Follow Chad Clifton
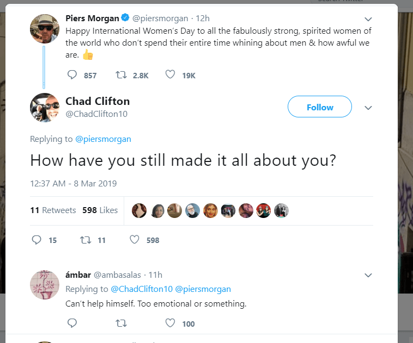 pyautogui.click(x=319, y=107)
